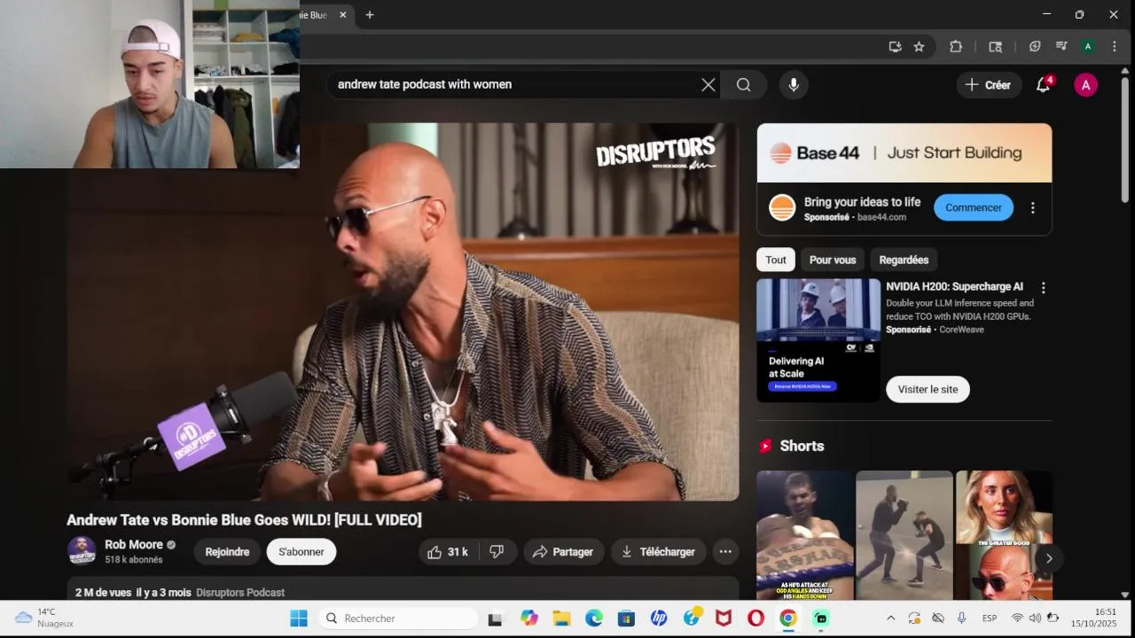Open weather widget showing 14°C Nuageux

(44, 618)
